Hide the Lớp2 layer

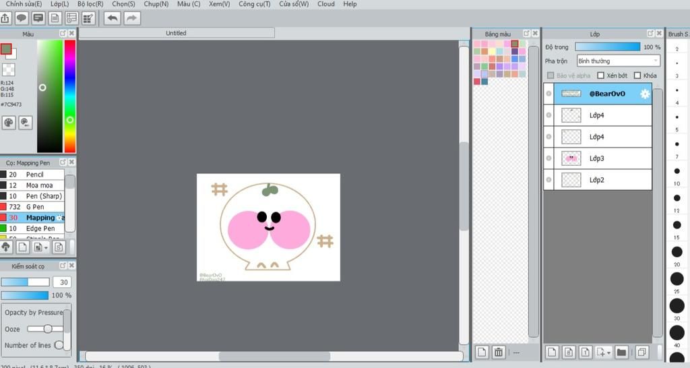[548, 179]
